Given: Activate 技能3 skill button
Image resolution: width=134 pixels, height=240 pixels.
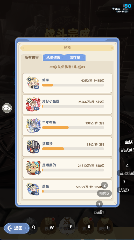Looking at the screenshot, I should [x=124, y=190].
